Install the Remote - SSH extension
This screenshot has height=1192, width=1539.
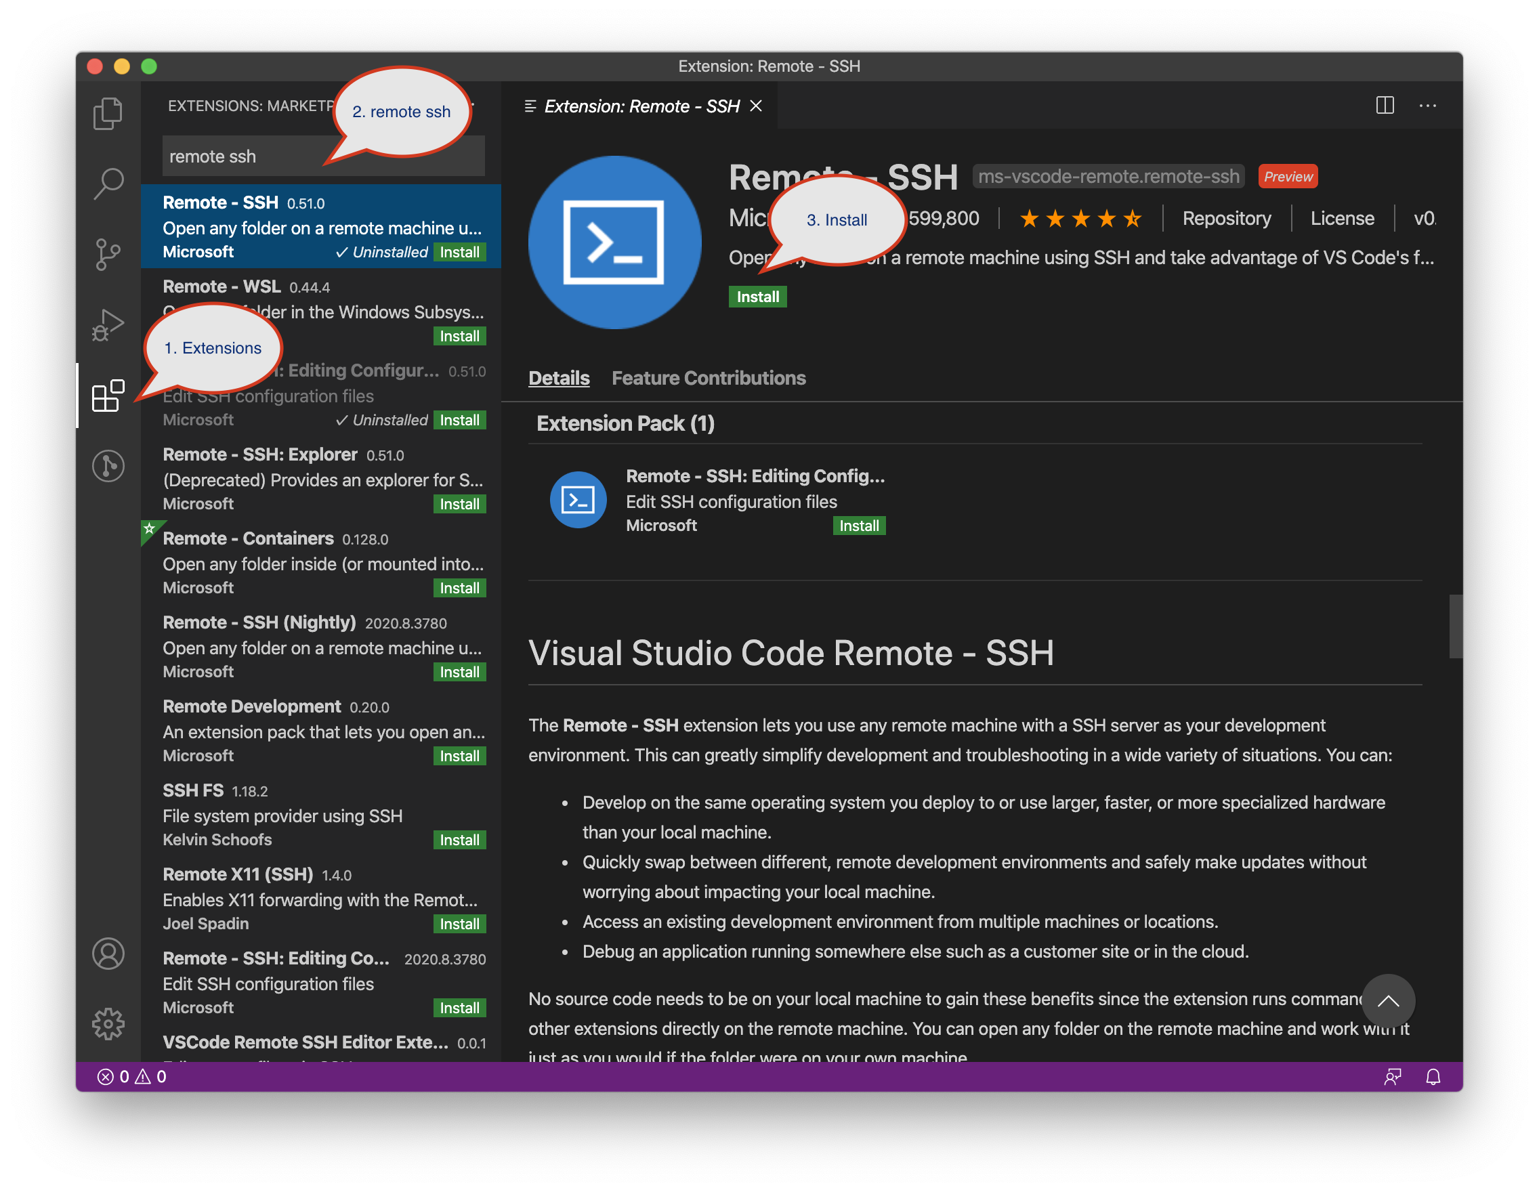pos(757,297)
